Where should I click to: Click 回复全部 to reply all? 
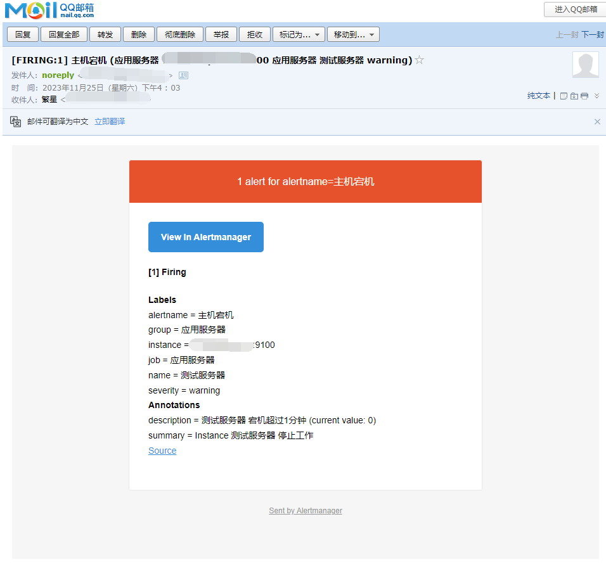pos(64,34)
